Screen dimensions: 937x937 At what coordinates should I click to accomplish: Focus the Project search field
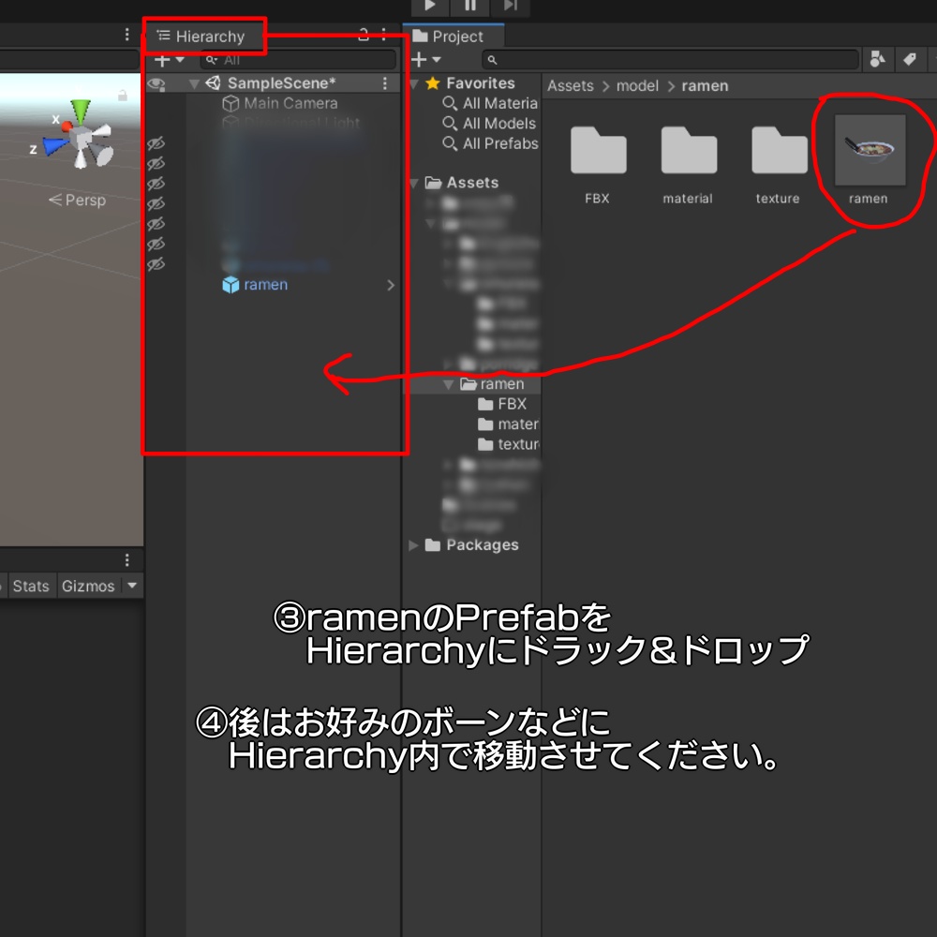point(671,60)
